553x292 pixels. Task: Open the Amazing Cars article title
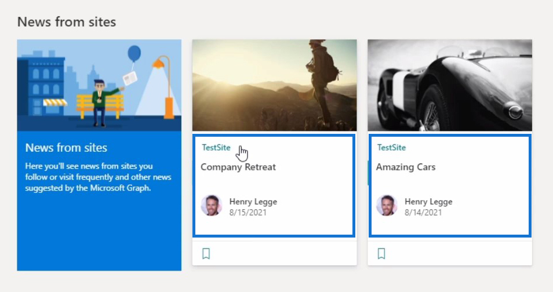click(x=406, y=167)
